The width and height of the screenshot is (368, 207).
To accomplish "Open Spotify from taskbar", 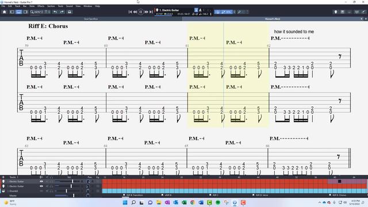I will tap(218, 202).
